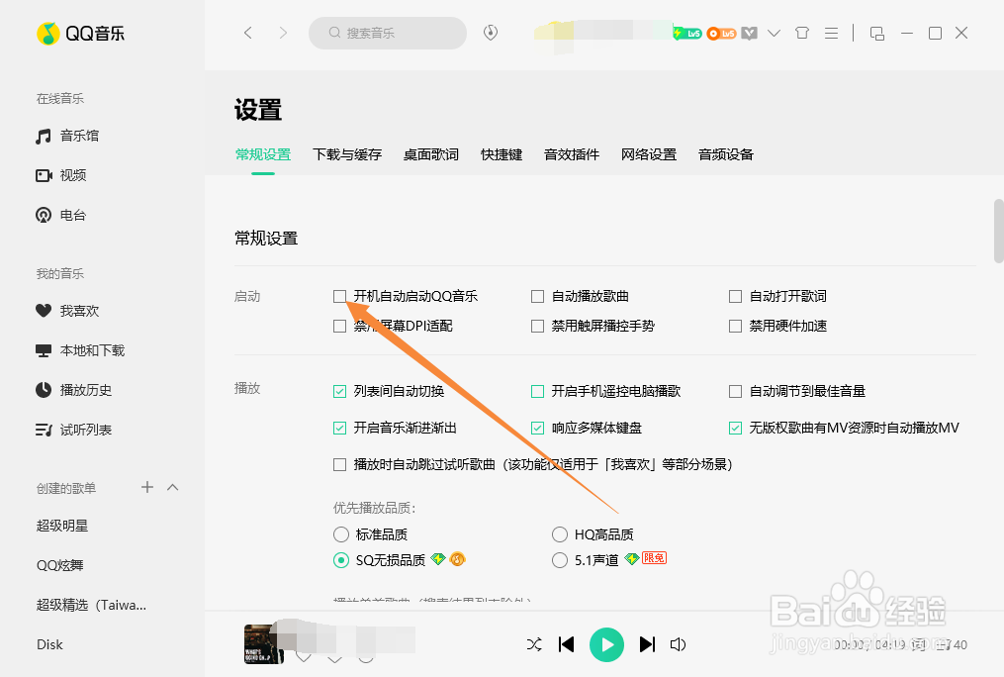Open playlist Disk
This screenshot has height=677, width=1004.
[x=49, y=645]
